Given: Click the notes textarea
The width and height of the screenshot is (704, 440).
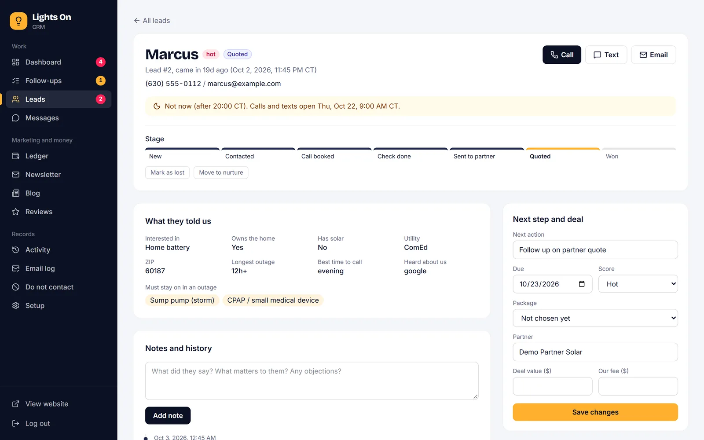Looking at the screenshot, I should point(312,381).
